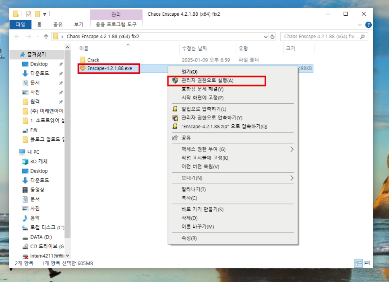Click the new folder icon in title bar

click(37, 14)
